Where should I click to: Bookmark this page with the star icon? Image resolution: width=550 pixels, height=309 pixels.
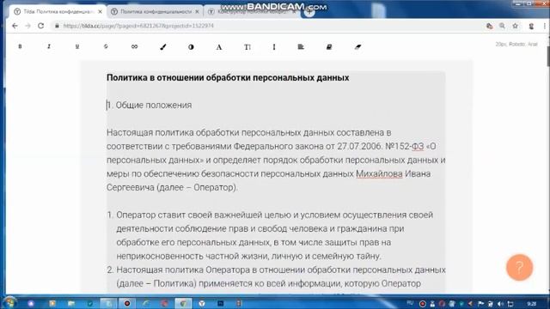(515, 26)
